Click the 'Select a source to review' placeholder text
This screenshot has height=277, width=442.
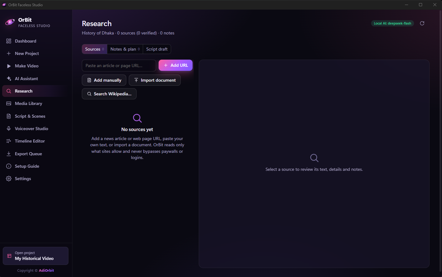[314, 169]
